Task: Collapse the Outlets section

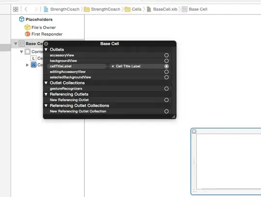Action: pos(46,50)
